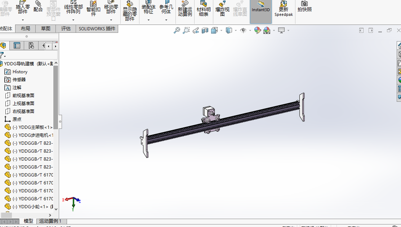Click Update Speedpak (更新Speedpak) icon

[284, 8]
